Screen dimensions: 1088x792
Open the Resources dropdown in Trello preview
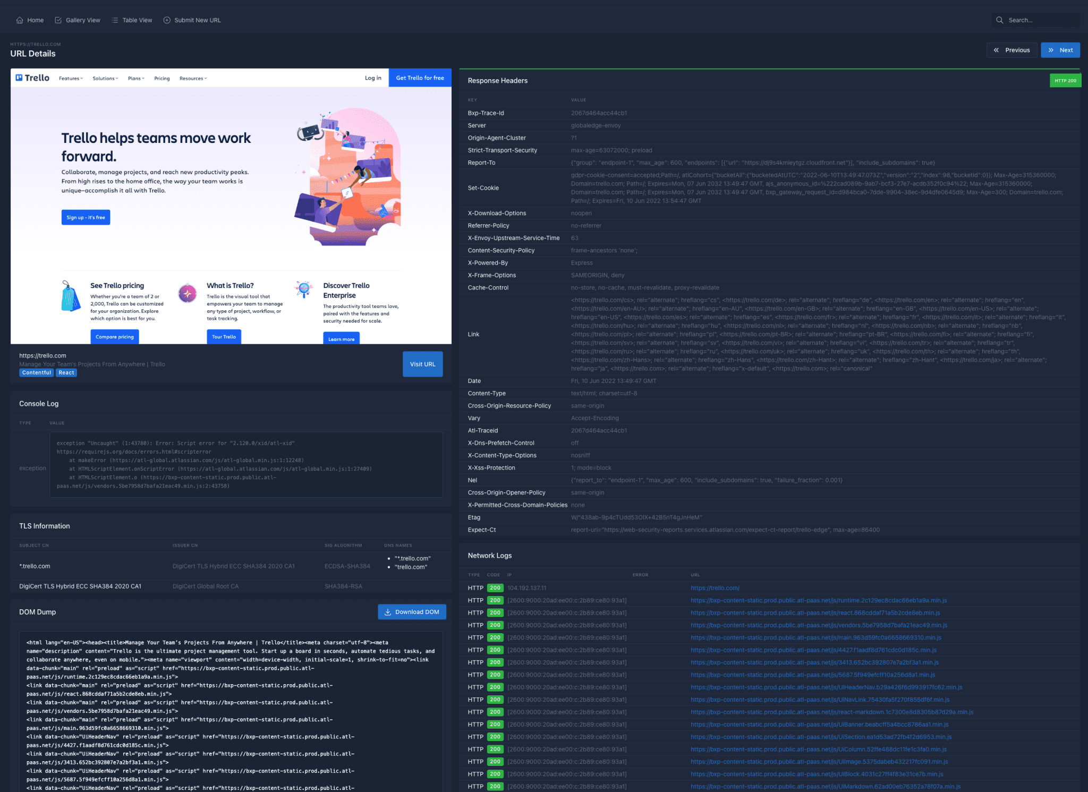coord(193,79)
